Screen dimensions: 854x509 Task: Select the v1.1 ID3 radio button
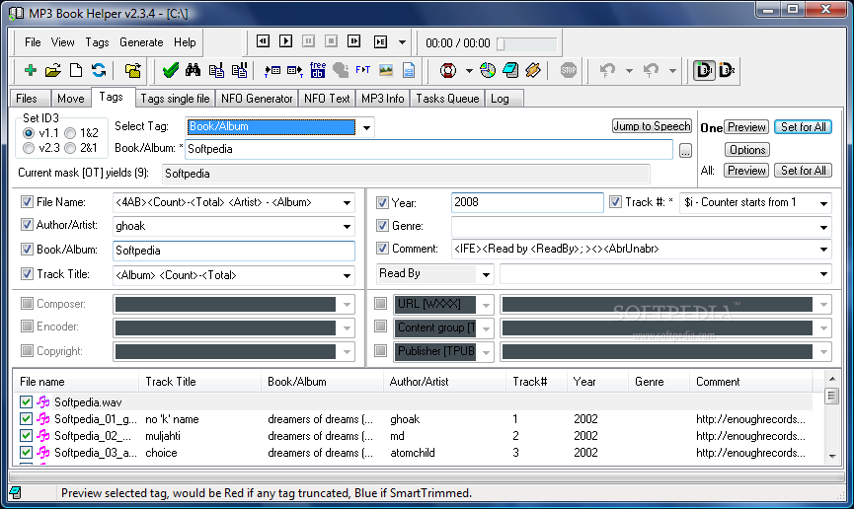point(29,133)
